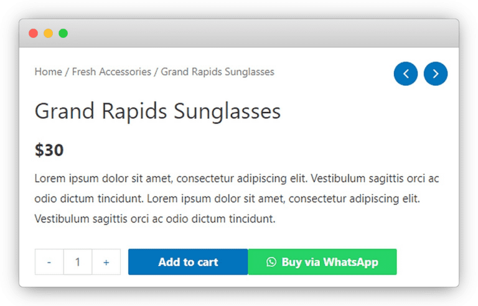Click the empty browser window title bar
The width and height of the screenshot is (478, 306).
tap(249, 34)
